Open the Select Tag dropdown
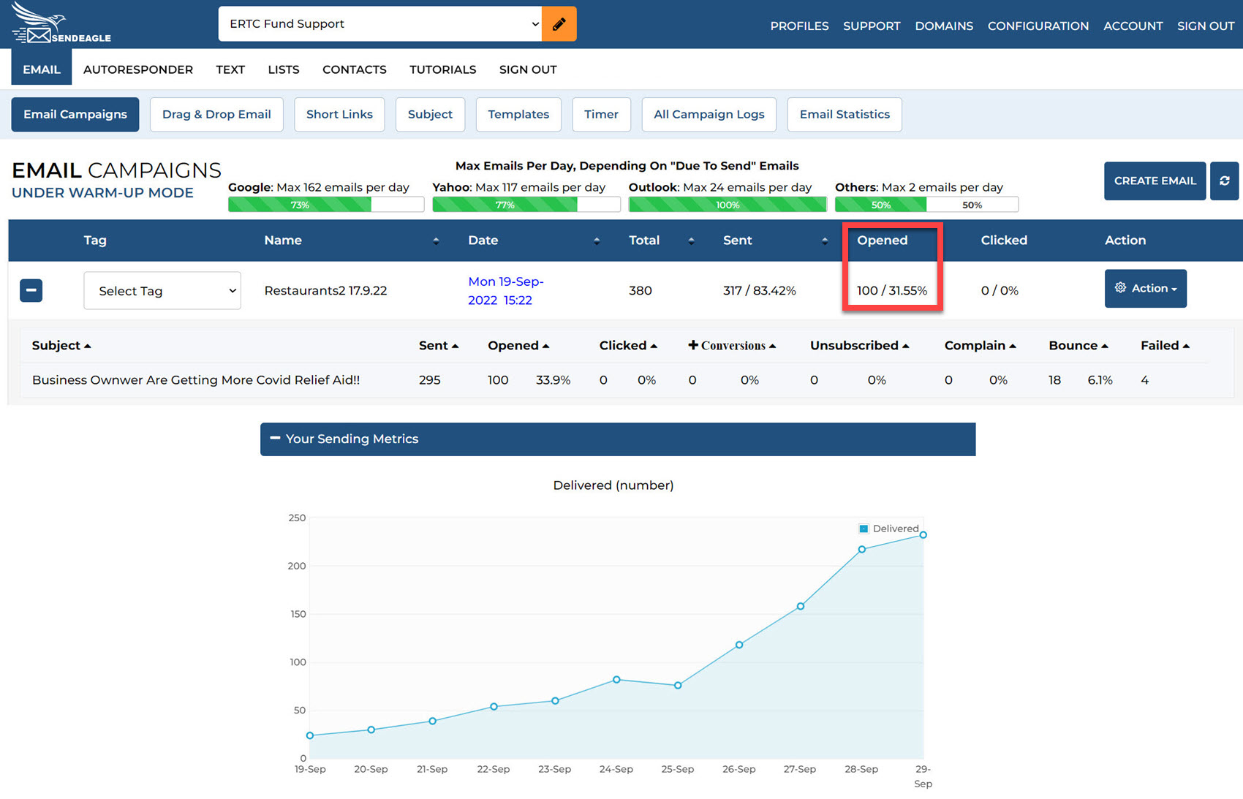Viewport: 1243px width, 799px height. (162, 291)
